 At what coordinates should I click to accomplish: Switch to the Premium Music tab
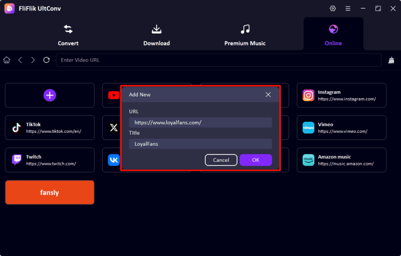pos(245,34)
